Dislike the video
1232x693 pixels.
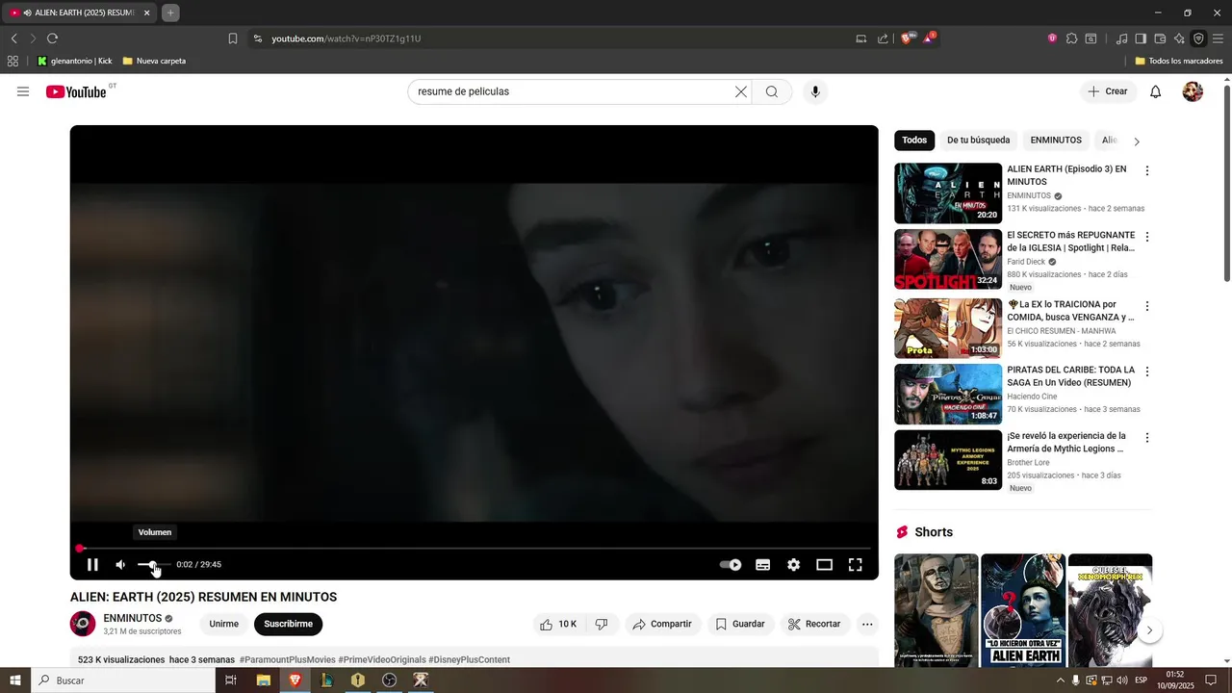(602, 624)
